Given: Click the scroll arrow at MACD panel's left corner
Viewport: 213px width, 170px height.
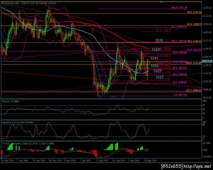Looking at the screenshot, I should pyautogui.click(x=2, y=158).
